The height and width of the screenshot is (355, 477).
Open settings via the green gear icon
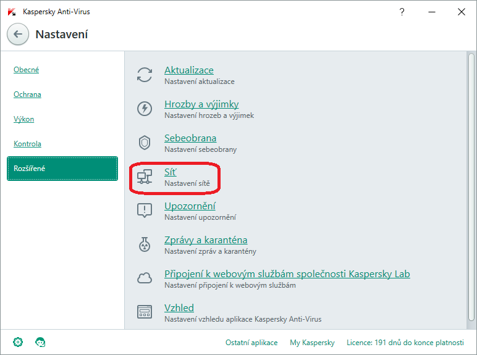pos(18,342)
